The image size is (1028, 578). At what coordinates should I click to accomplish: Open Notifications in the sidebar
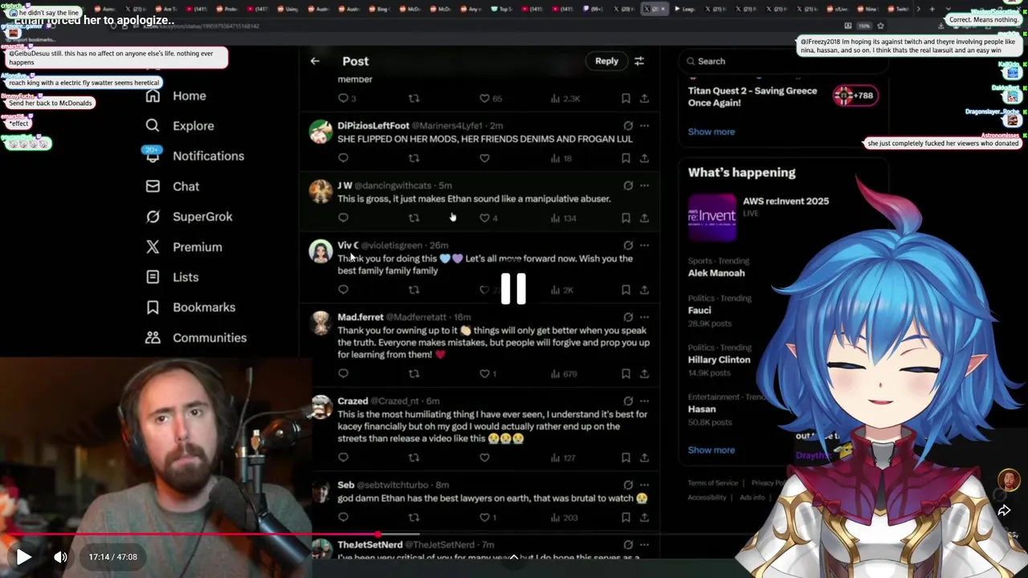tap(208, 156)
